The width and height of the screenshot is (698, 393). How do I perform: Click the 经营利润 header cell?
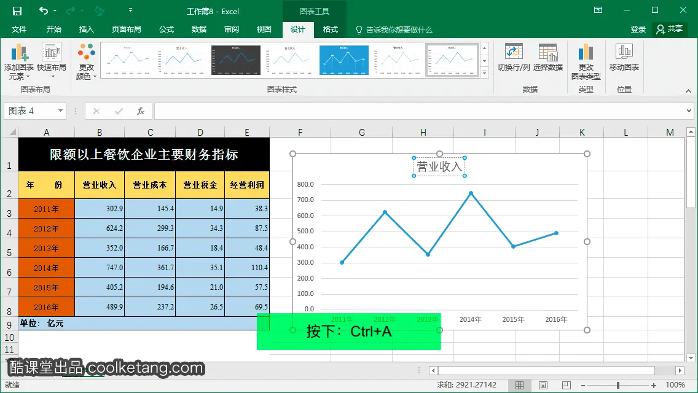(247, 185)
